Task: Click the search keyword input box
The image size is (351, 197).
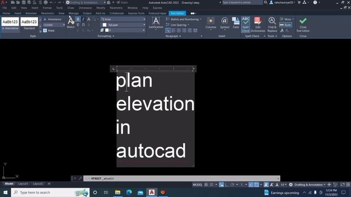Action: coord(242,2)
